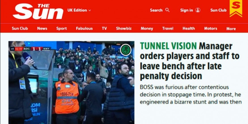Open the Tunnel Vision manager headline
Viewport: 248px width, 124px height.
click(190, 61)
